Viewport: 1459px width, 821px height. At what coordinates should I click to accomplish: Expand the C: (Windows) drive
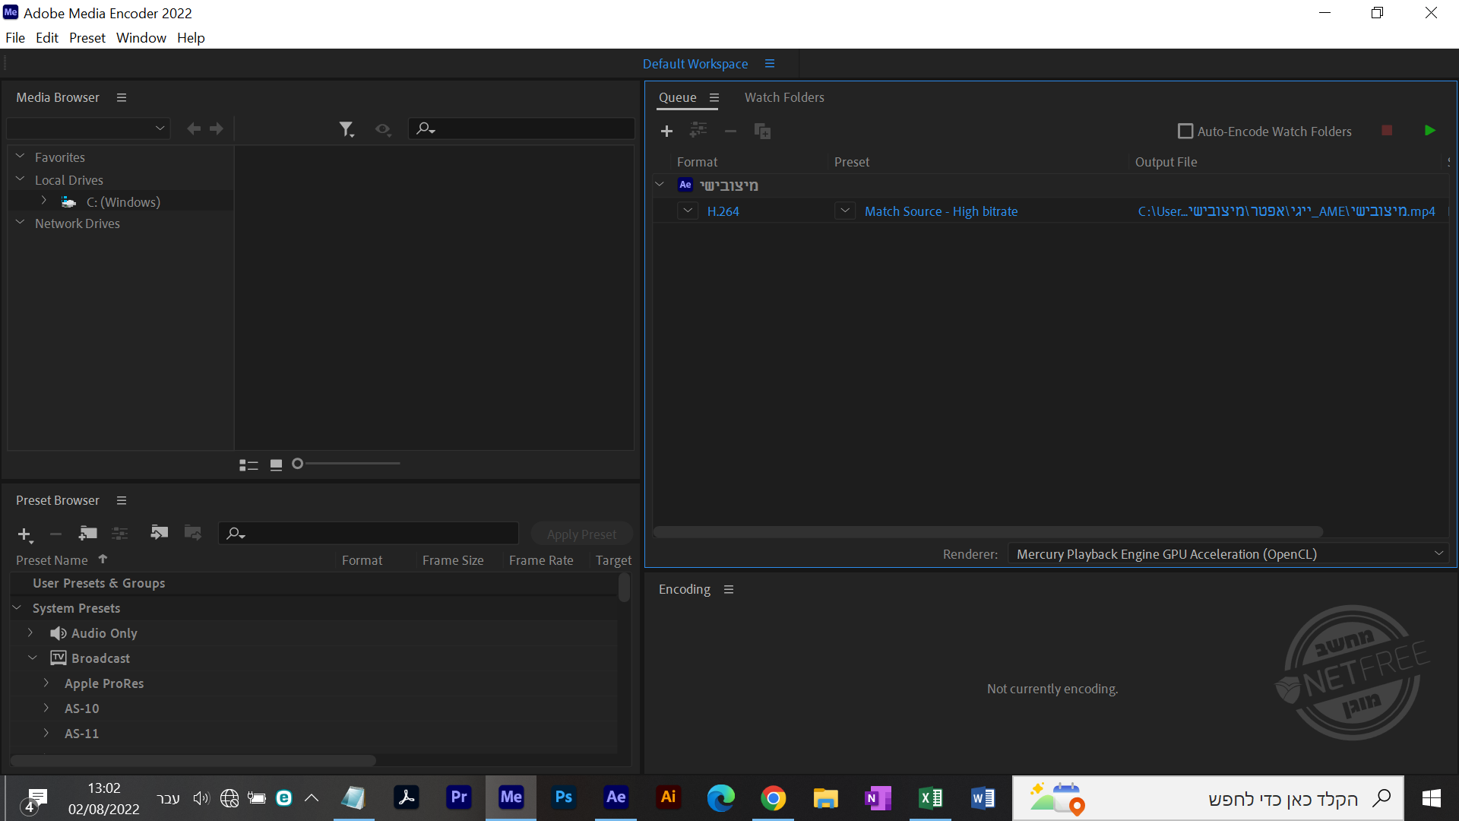click(44, 201)
